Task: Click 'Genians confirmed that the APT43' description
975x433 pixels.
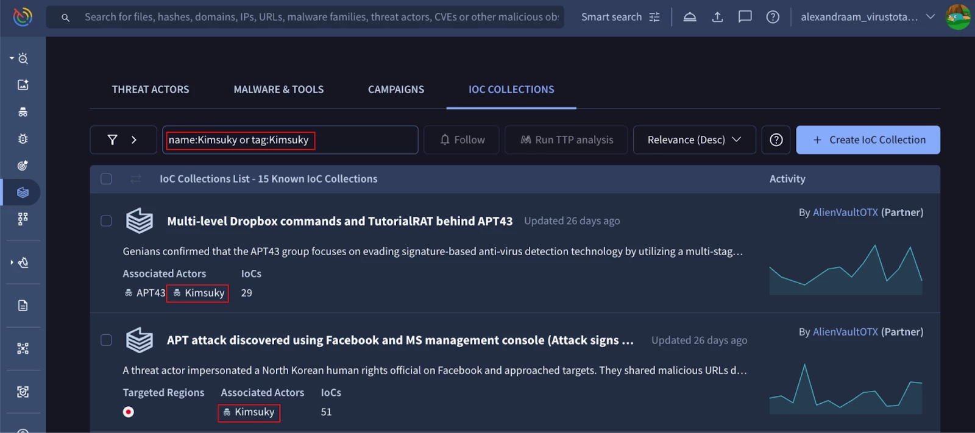Action: [433, 252]
